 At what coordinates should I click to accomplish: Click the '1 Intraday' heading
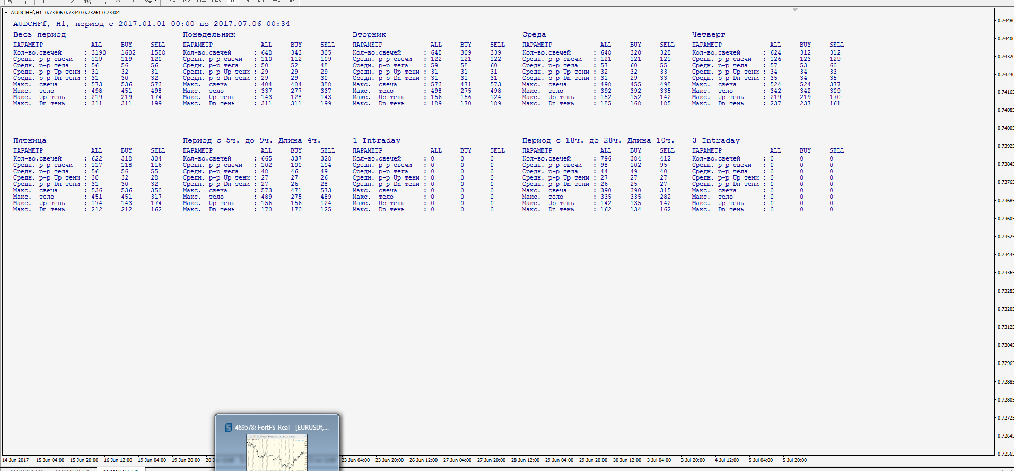(377, 140)
